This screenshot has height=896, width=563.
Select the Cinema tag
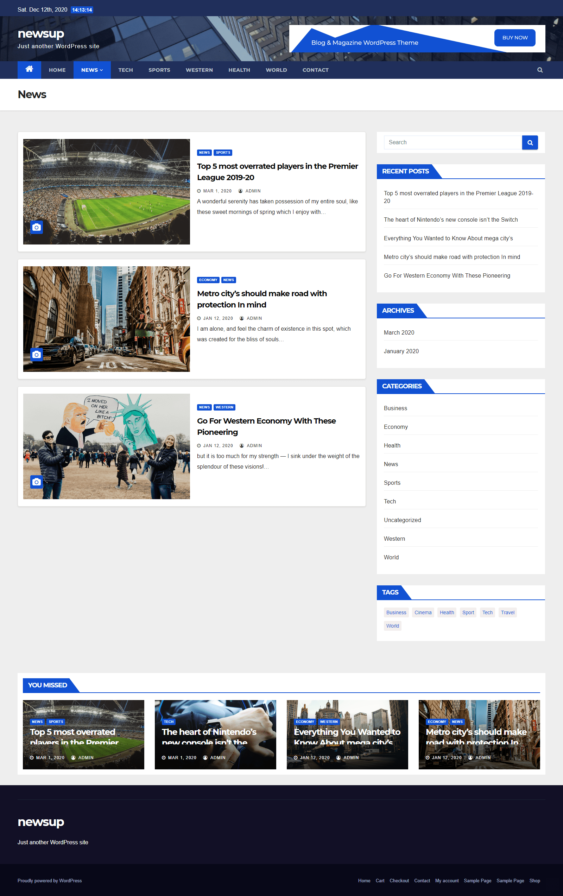tap(423, 612)
